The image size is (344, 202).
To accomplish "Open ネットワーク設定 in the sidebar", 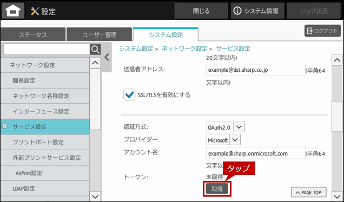I will [x=45, y=65].
